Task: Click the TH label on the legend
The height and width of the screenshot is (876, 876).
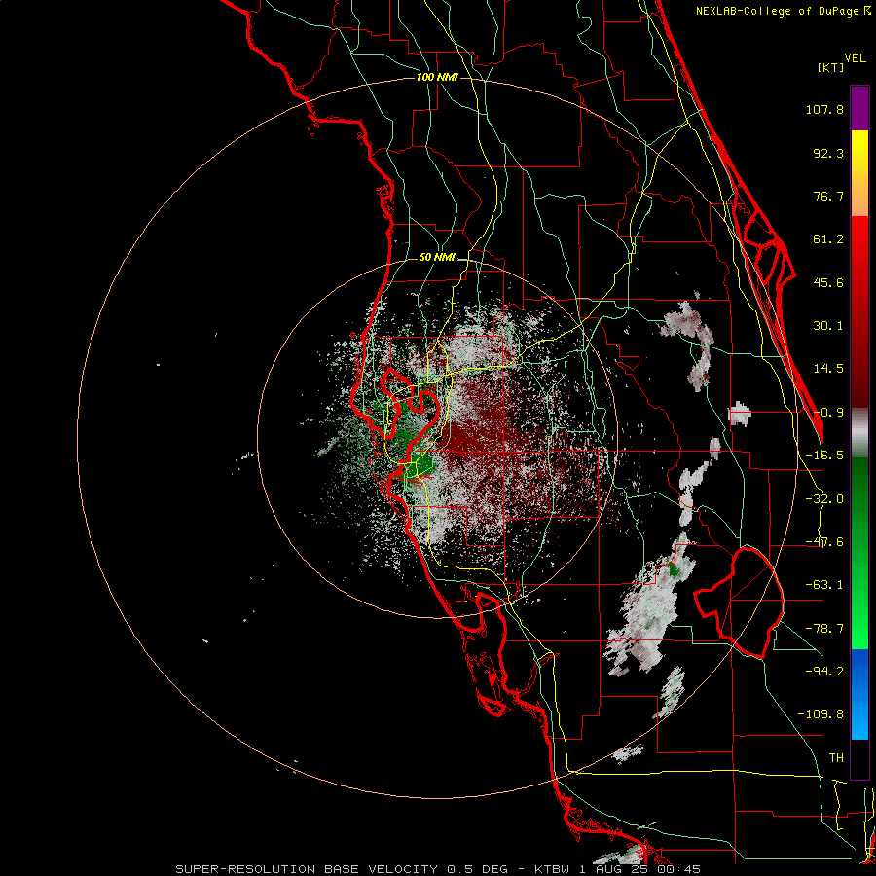Action: (x=836, y=758)
